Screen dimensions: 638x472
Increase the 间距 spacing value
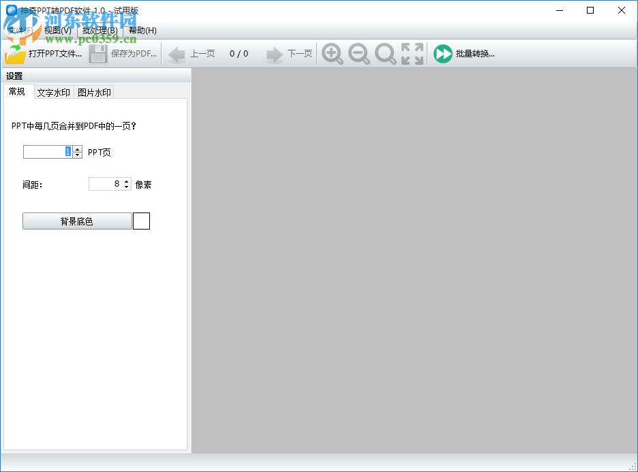127,181
